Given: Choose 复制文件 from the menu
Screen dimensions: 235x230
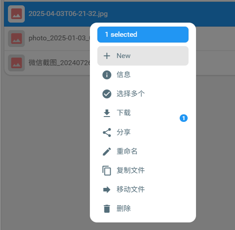Looking at the screenshot, I should 143,171.
